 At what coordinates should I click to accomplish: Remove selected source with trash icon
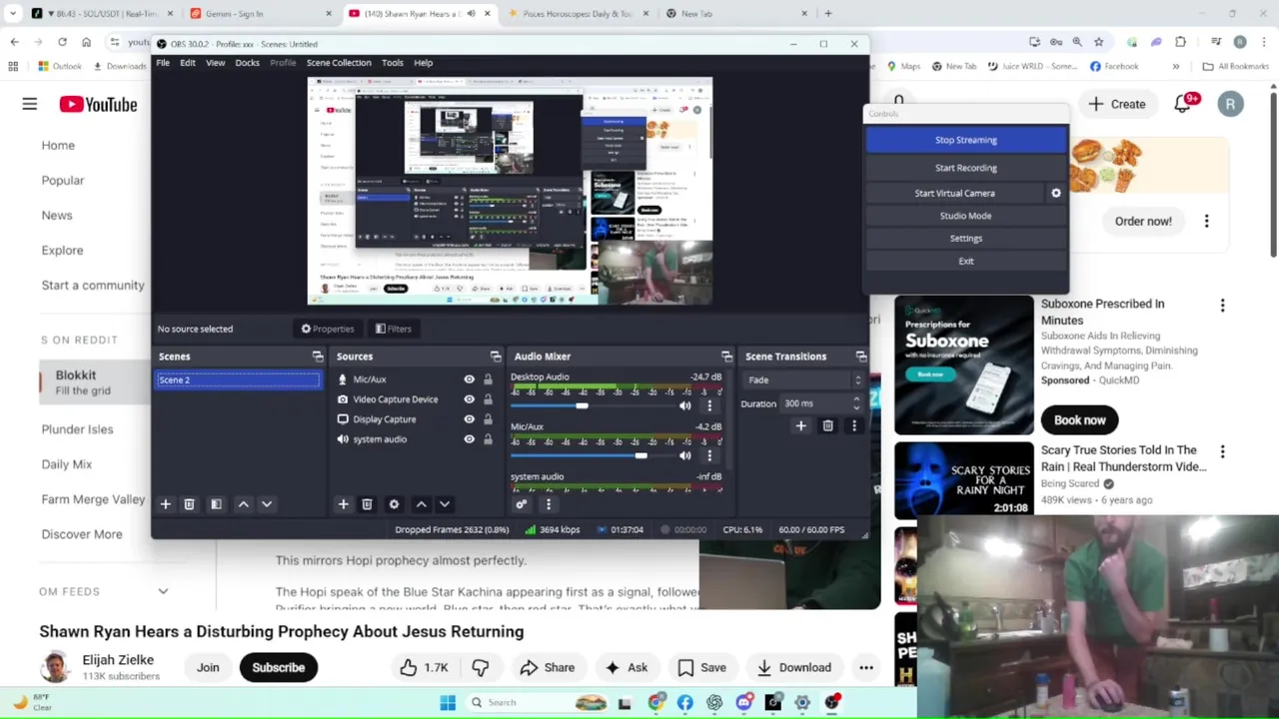pyautogui.click(x=367, y=504)
